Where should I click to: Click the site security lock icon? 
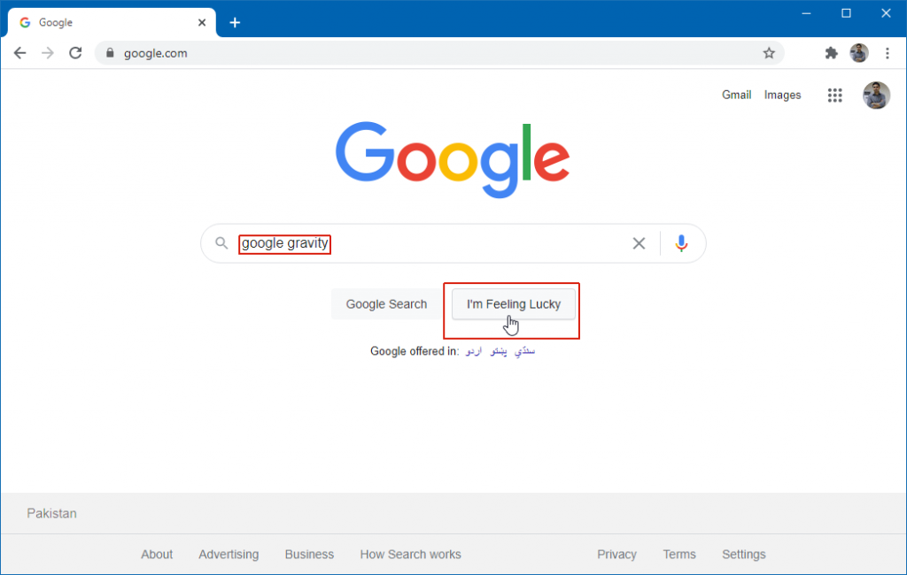click(x=110, y=53)
